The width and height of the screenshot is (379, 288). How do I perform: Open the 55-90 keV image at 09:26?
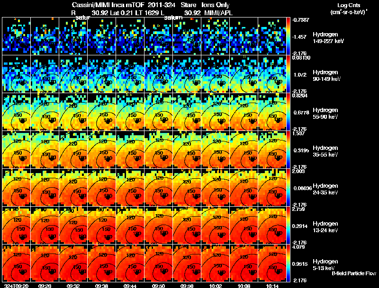pos(45,112)
